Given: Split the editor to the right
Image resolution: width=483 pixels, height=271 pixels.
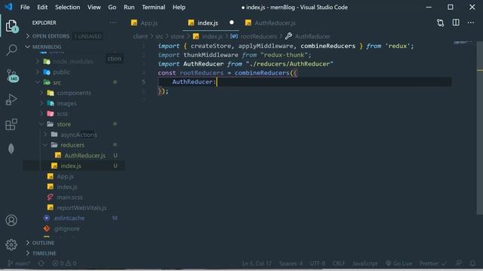Looking at the screenshot, I should 456,23.
